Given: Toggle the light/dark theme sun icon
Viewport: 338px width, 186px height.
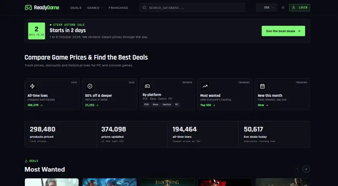Looking at the screenshot, I should point(283,8).
